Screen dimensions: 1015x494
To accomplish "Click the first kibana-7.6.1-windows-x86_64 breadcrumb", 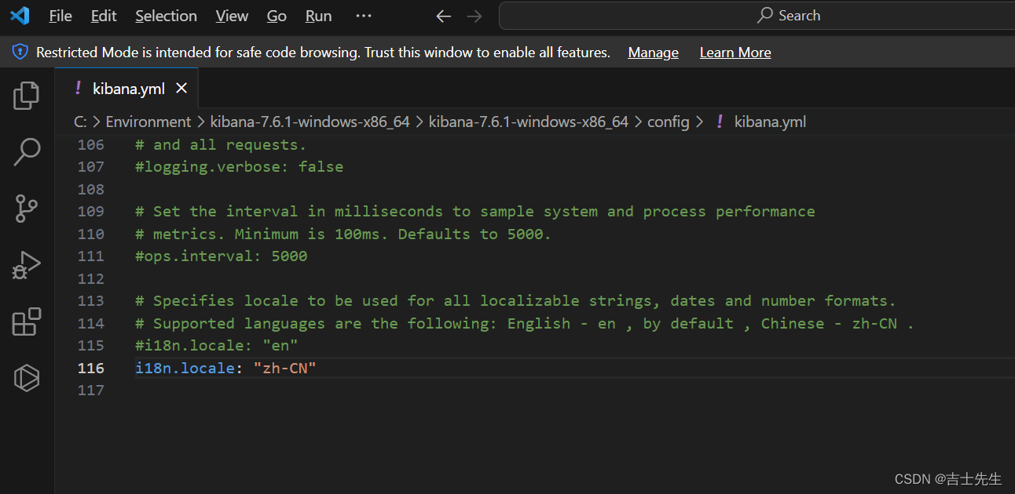I will tap(310, 122).
